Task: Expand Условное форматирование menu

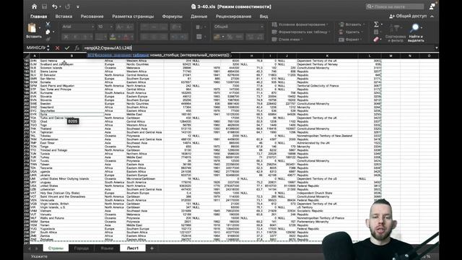Action: tap(300, 25)
